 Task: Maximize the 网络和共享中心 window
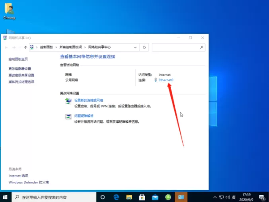(191, 38)
